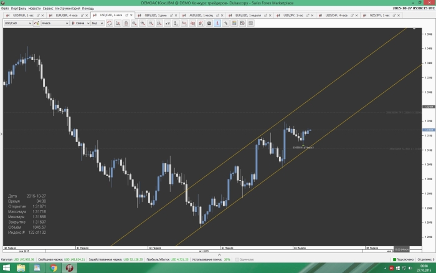Open Google Chrome from the taskbar
Image resolution: width=436 pixels, height=273 pixels.
pos(54,268)
